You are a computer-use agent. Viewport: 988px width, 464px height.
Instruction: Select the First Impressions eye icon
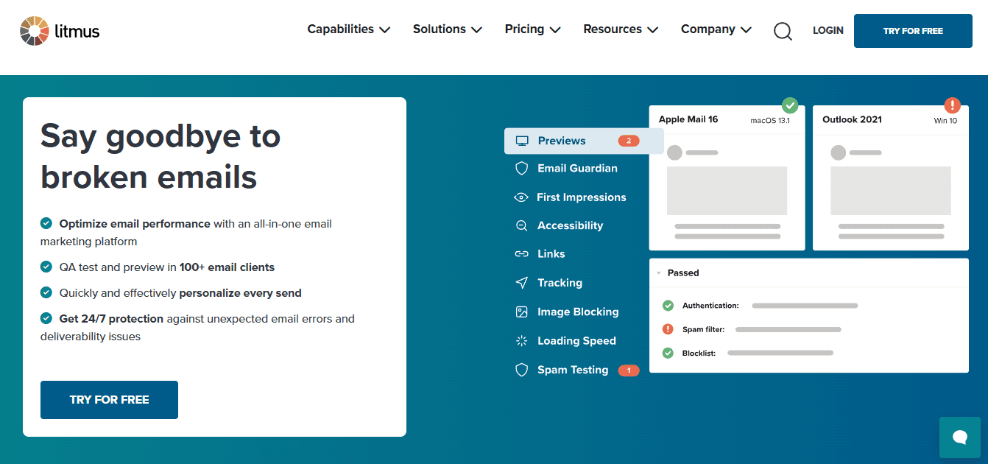pyautogui.click(x=521, y=197)
